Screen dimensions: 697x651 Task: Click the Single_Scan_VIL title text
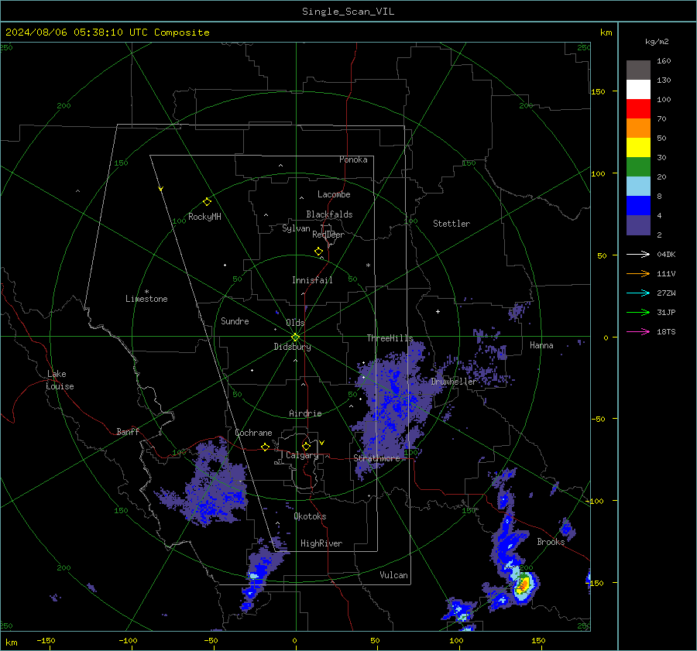pyautogui.click(x=348, y=12)
